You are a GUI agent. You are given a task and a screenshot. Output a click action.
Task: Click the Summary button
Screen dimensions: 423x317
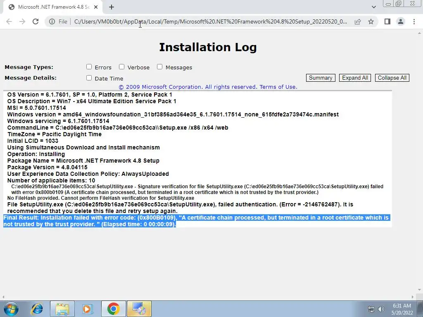(x=321, y=78)
